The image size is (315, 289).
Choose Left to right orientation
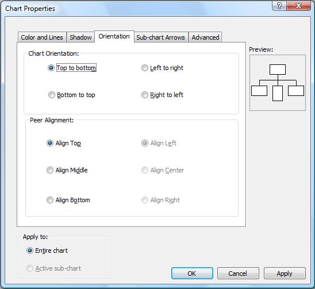(162, 68)
